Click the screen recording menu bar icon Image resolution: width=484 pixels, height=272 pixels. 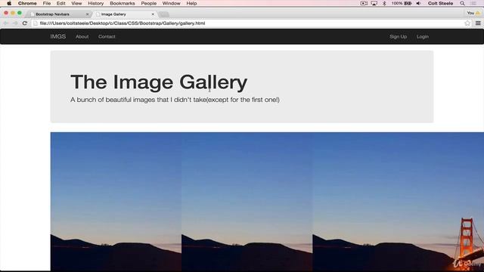coord(364,3)
